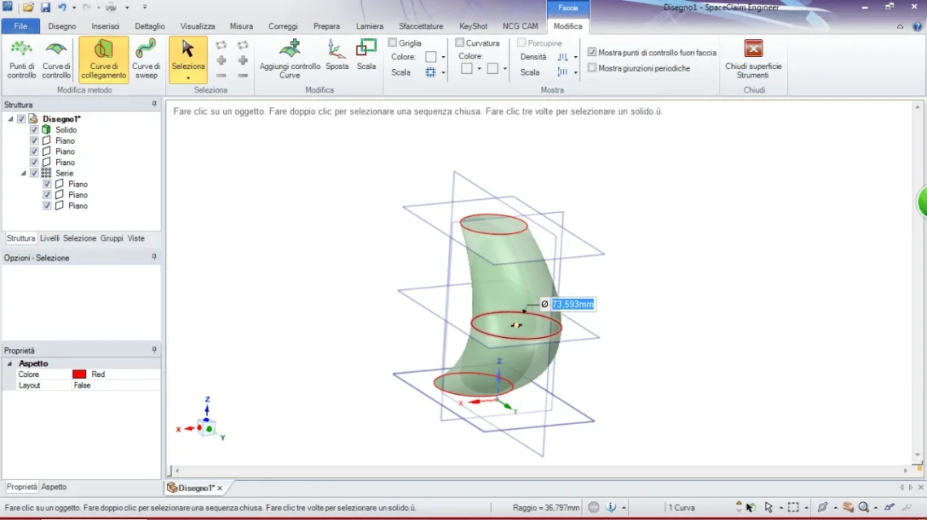Screen dimensions: 927x520
Task: Check Mostra giunzioni periodiche option
Action: click(x=592, y=68)
